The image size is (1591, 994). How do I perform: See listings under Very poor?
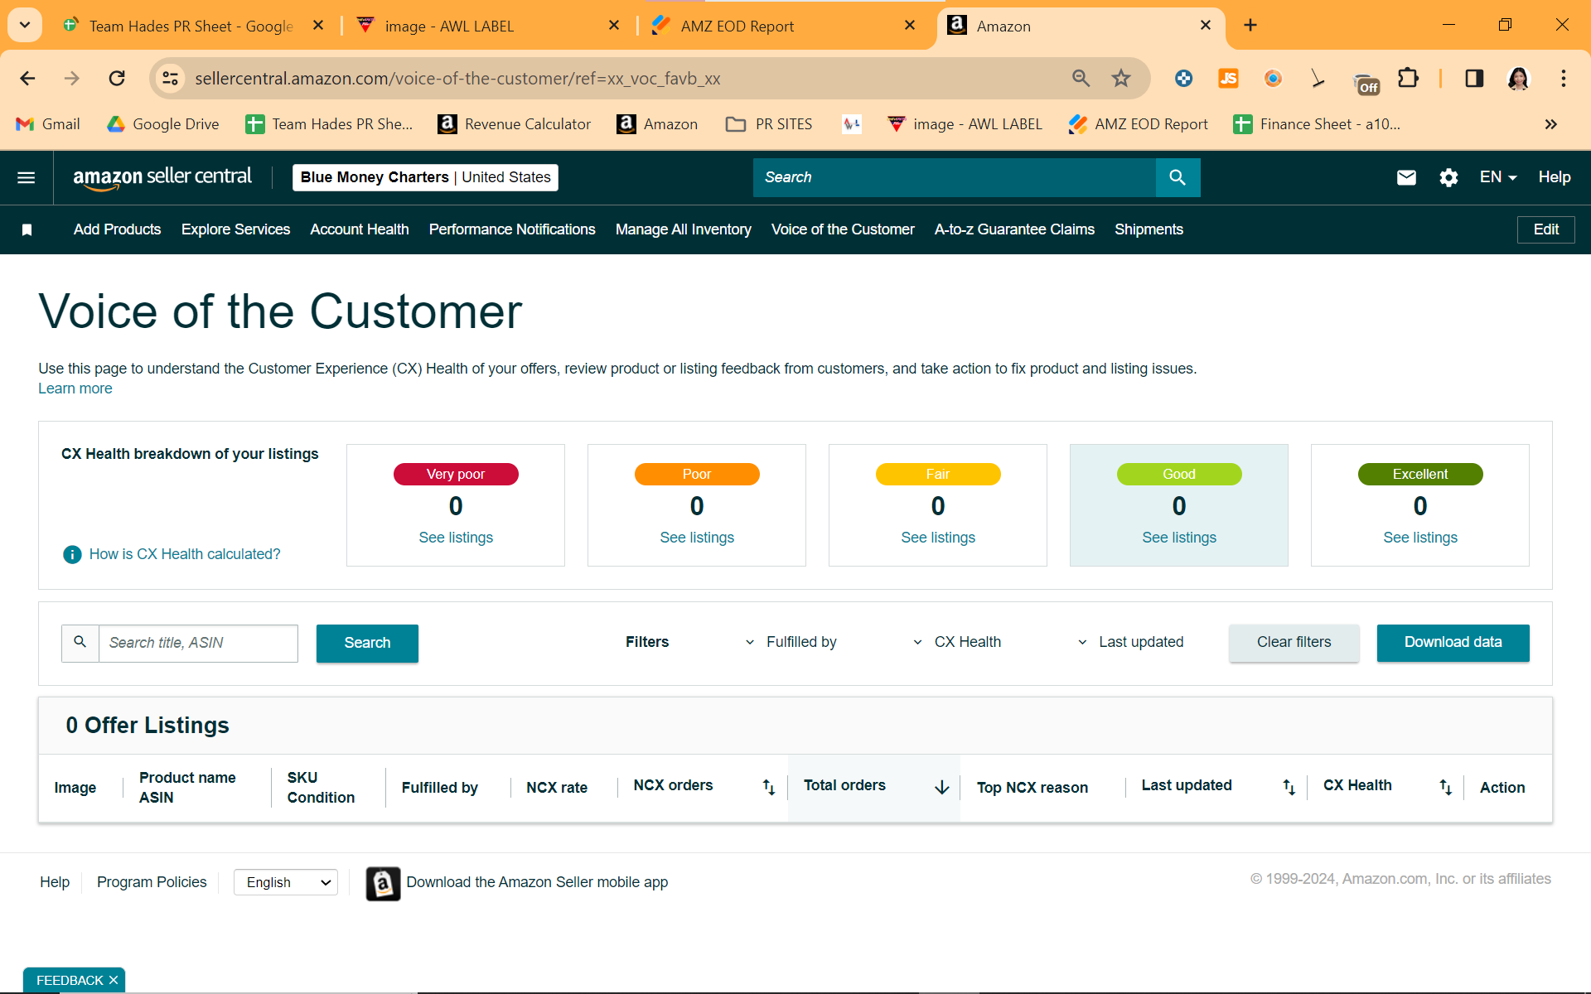click(x=456, y=538)
